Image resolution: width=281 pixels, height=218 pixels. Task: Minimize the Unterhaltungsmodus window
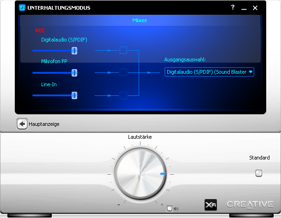coord(244,9)
